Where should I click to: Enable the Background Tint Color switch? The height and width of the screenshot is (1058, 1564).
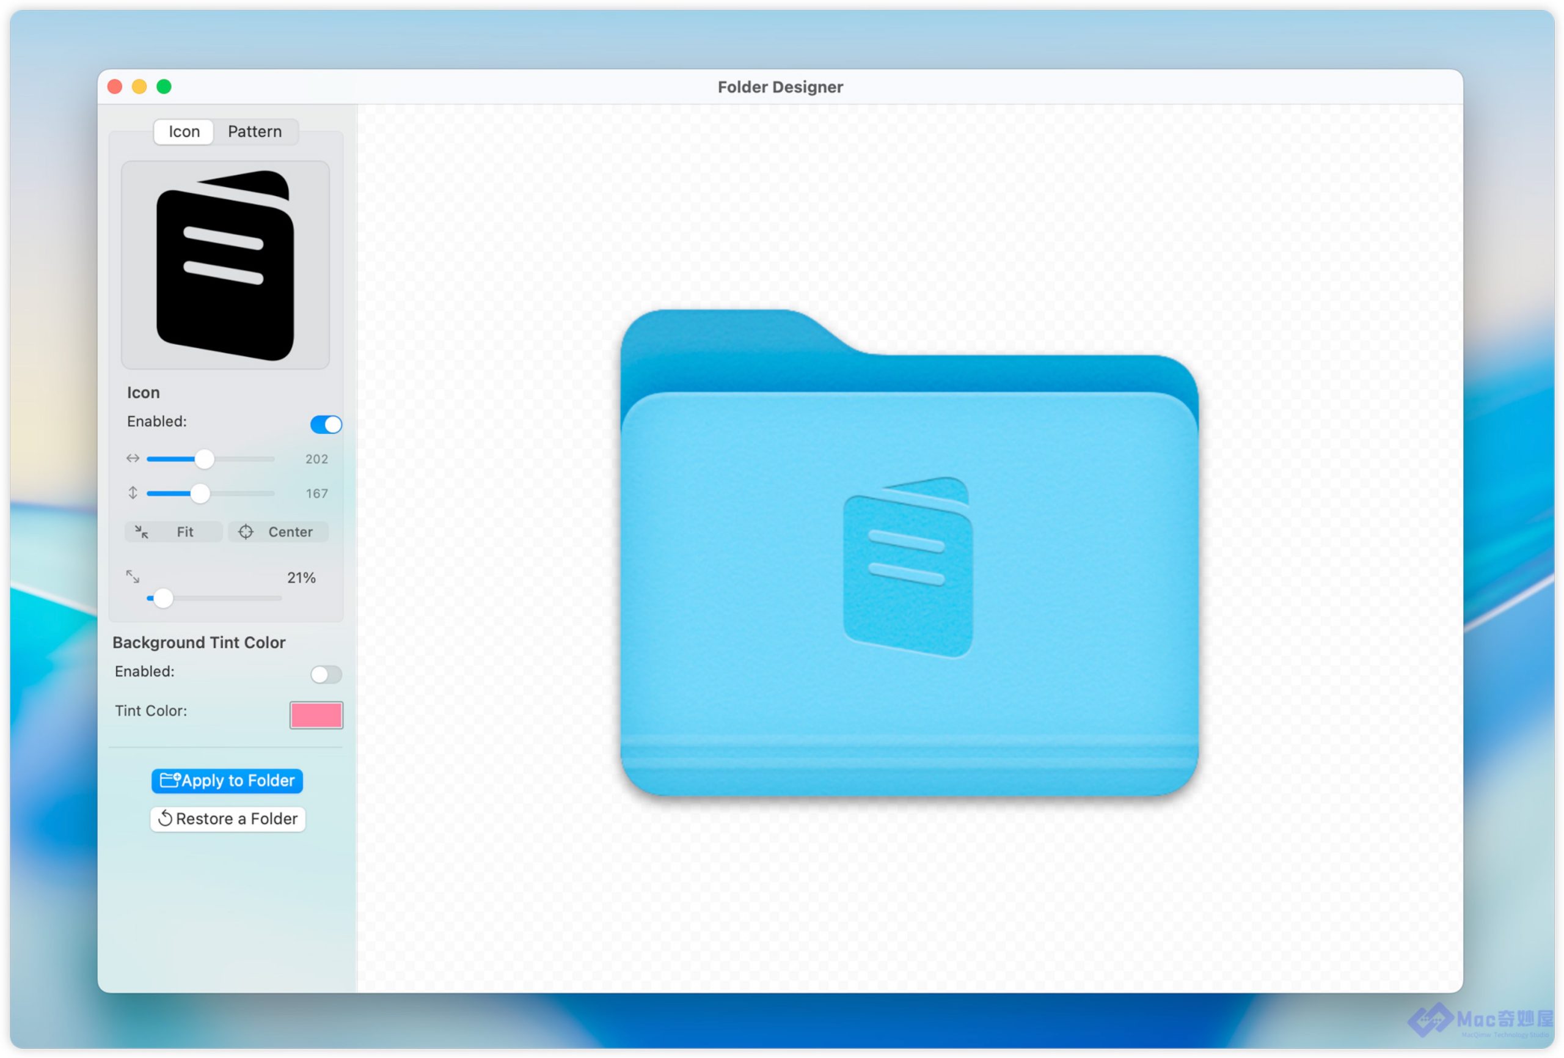tap(326, 674)
